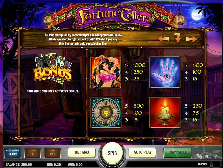Go to previous paytable page arrow
This screenshot has width=223, height=168.
pos(163,38)
